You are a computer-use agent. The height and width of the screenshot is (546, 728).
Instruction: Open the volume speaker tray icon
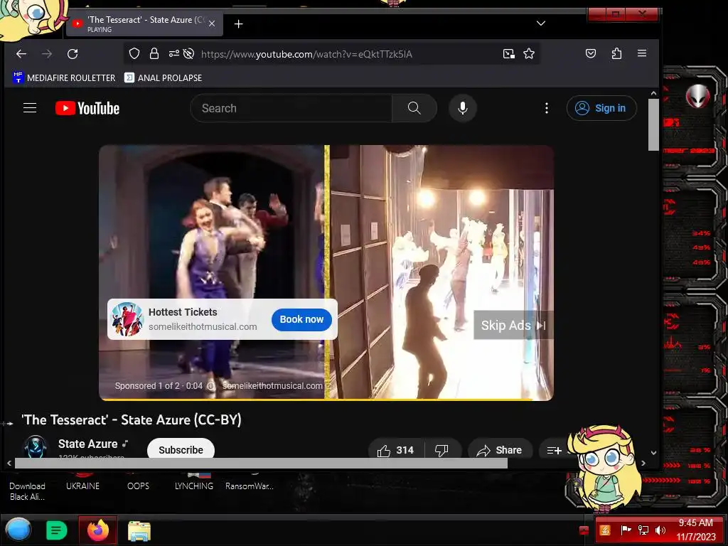[660, 530]
